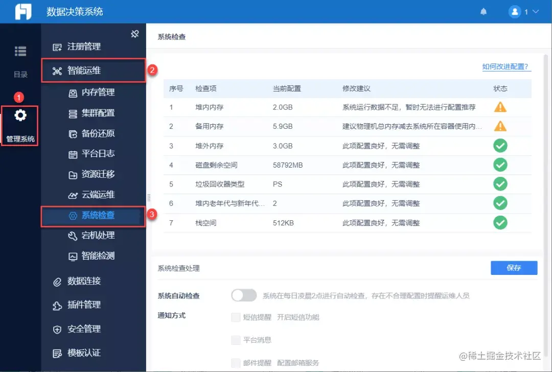Viewport: 552px width, 372px height.
Task: Open the 如何改进配置 improvement link
Action: point(506,67)
